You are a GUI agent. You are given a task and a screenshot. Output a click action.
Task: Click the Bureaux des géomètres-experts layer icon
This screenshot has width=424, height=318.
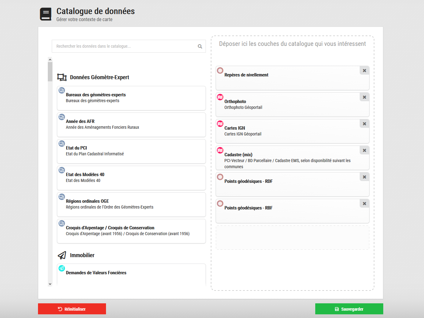[62, 90]
